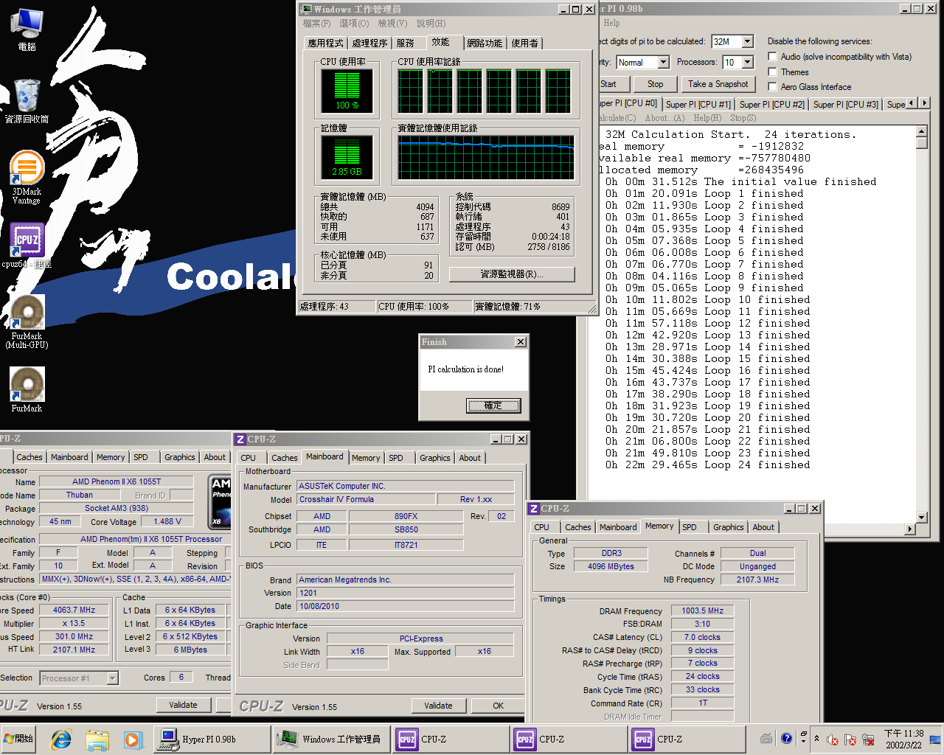Open Windows Explorer folder icon in taskbar

point(97,739)
